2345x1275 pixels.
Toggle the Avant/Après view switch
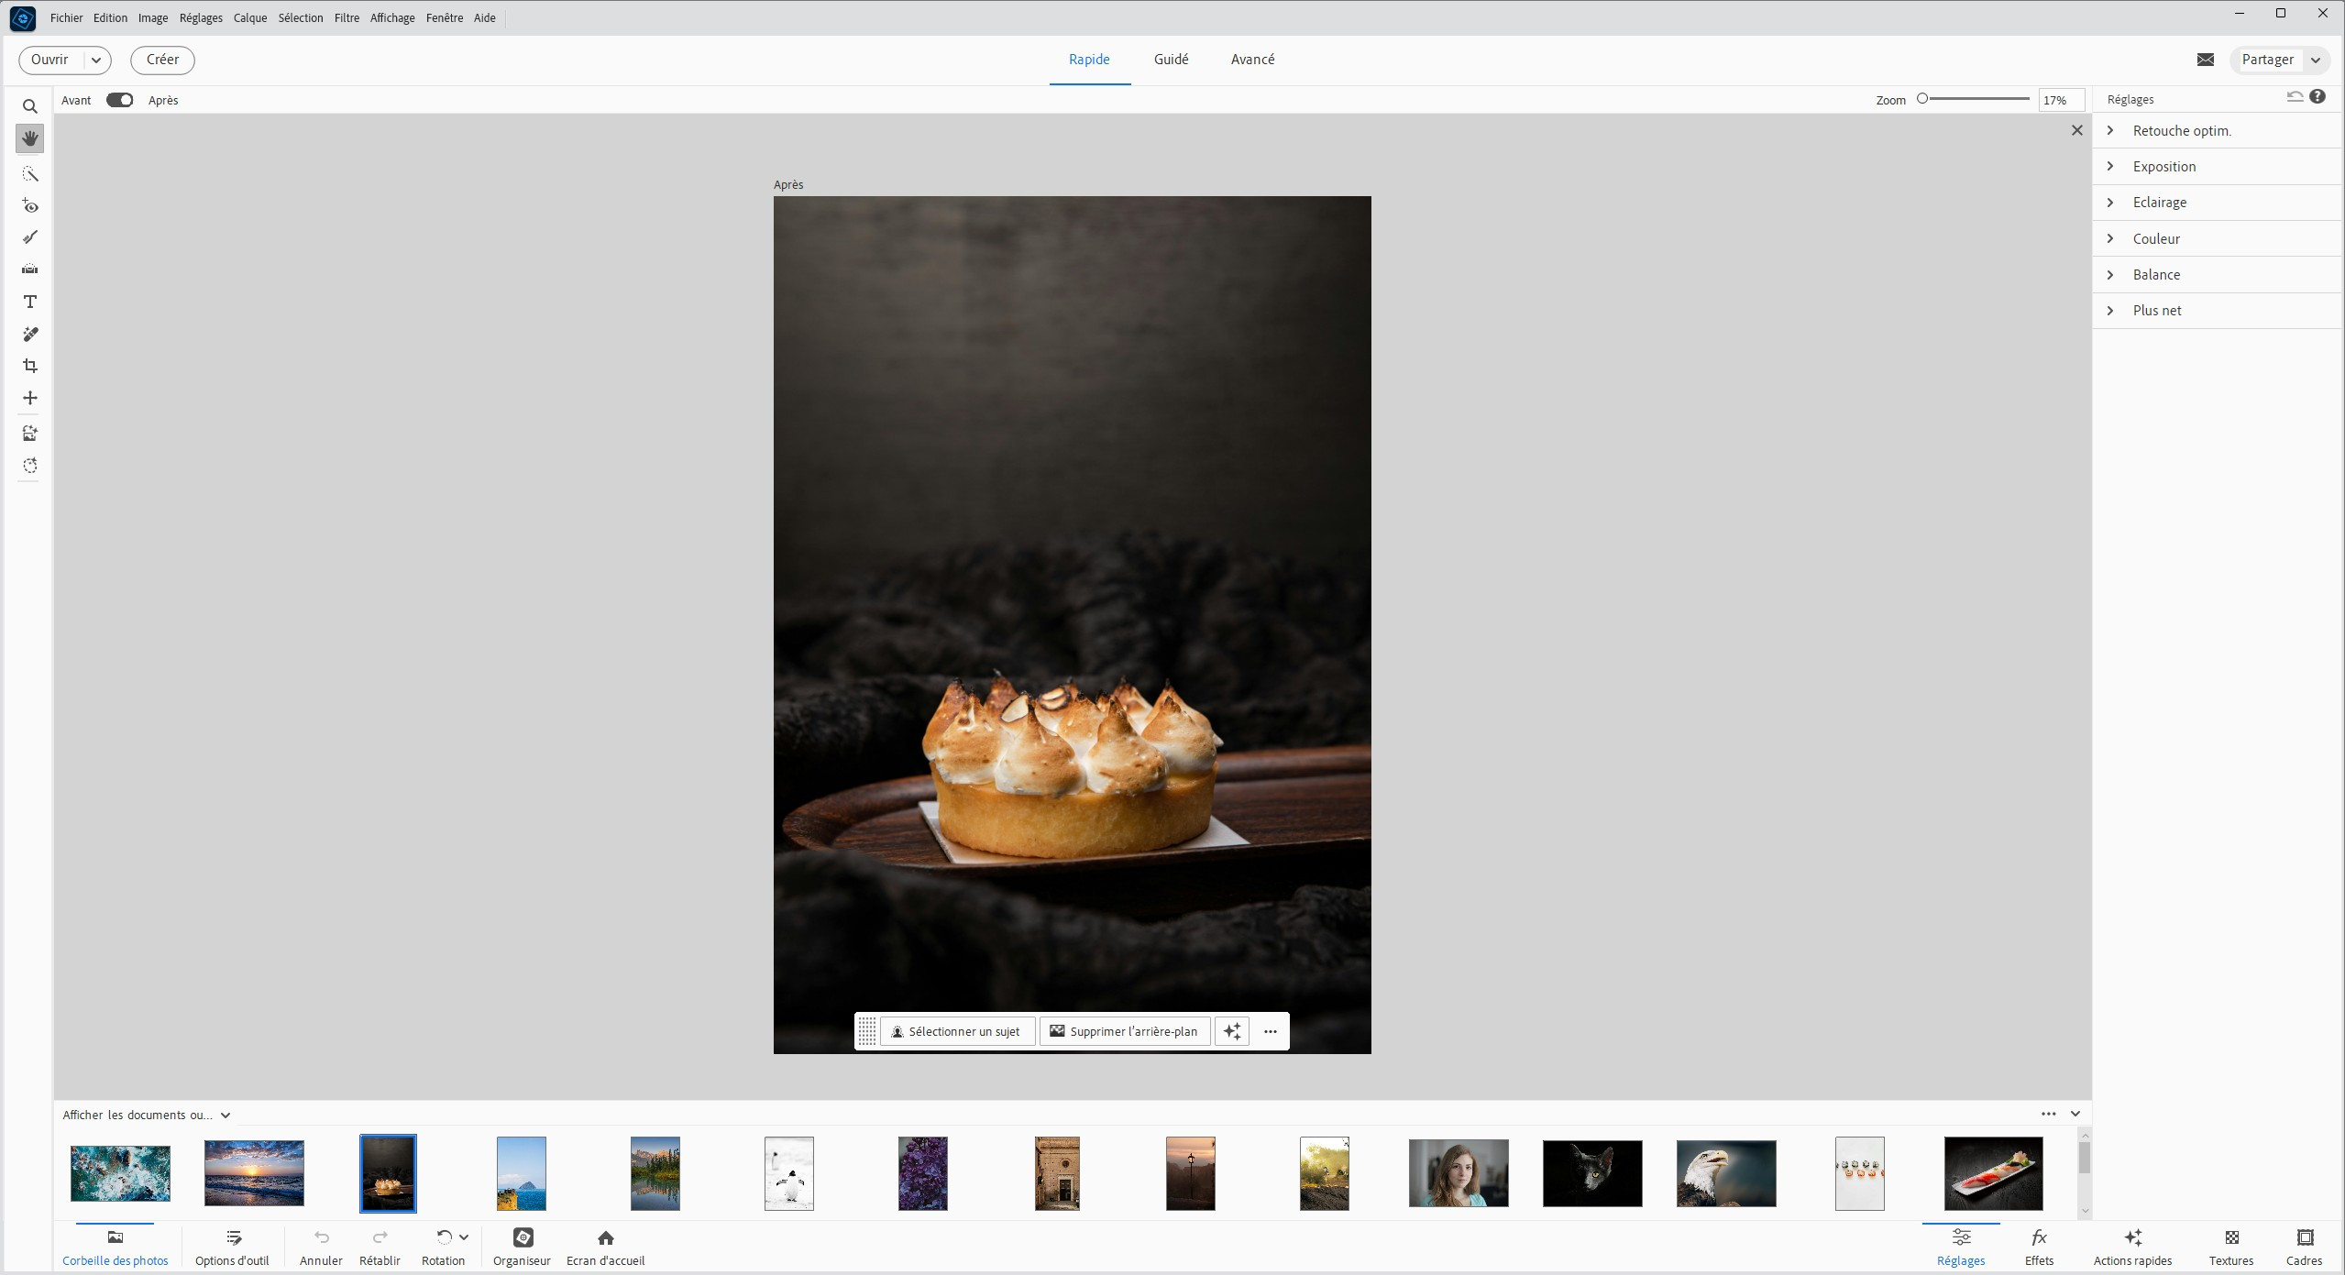(x=119, y=100)
